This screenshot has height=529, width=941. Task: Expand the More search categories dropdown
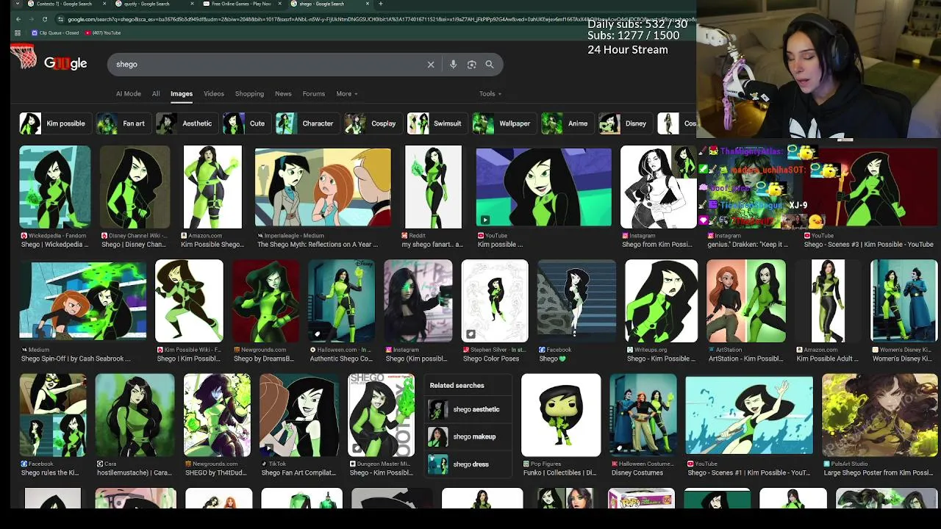[347, 94]
